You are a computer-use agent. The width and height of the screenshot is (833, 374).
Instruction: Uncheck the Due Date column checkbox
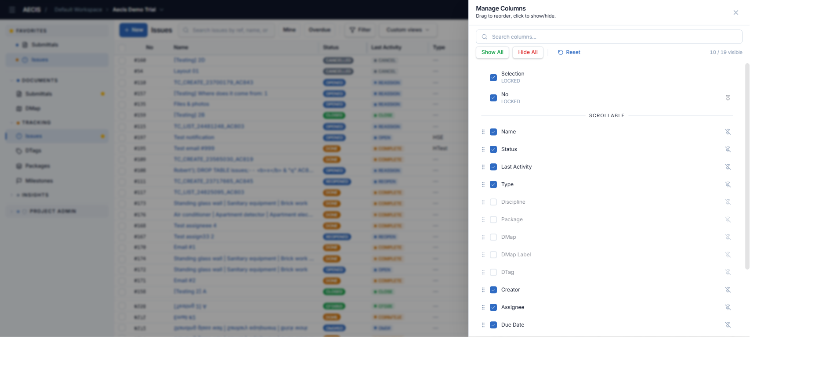pos(493,325)
